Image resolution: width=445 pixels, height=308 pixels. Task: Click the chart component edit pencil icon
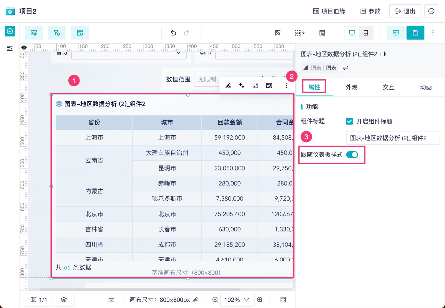[228, 85]
